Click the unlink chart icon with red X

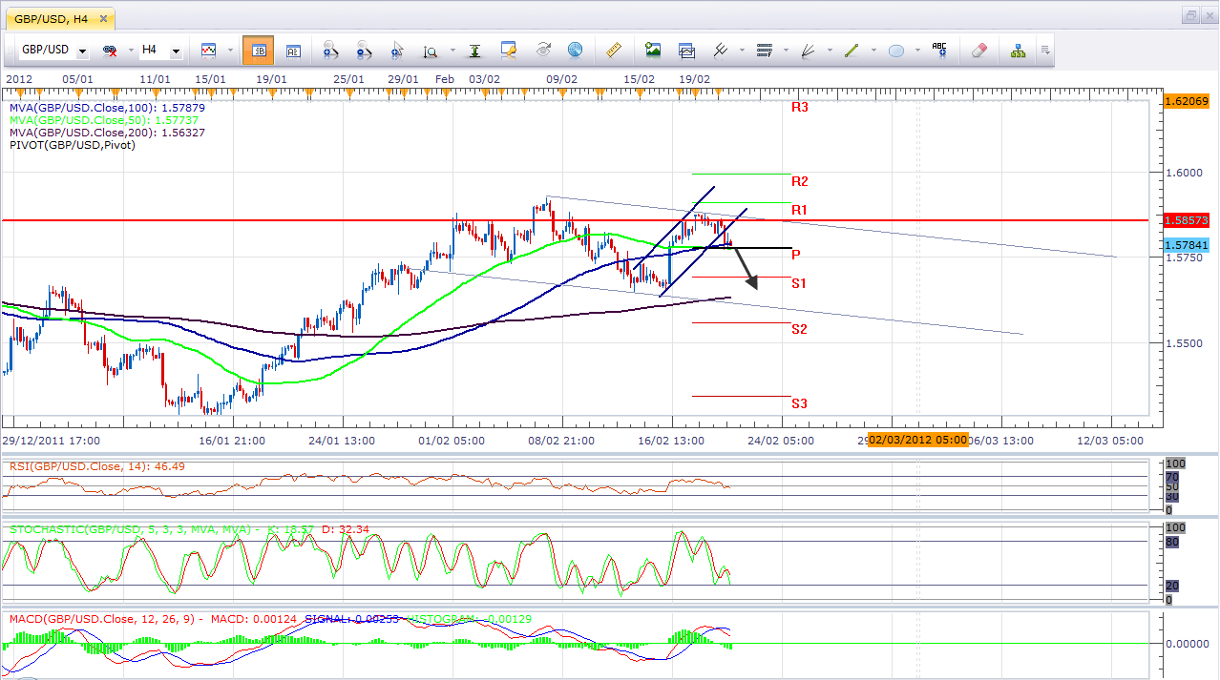pos(110,50)
